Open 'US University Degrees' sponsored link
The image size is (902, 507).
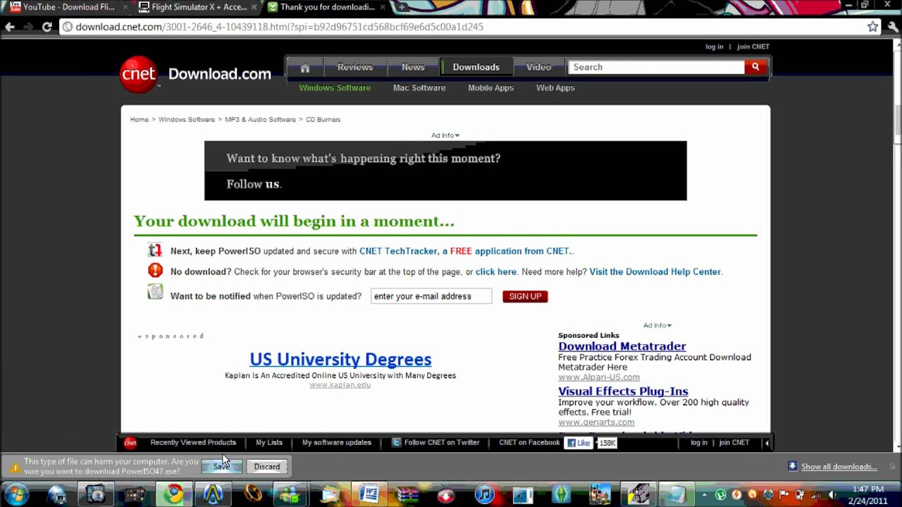[340, 359]
